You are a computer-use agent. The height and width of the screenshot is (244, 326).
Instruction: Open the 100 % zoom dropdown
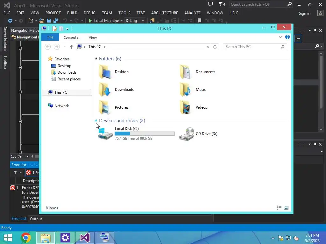(27, 156)
